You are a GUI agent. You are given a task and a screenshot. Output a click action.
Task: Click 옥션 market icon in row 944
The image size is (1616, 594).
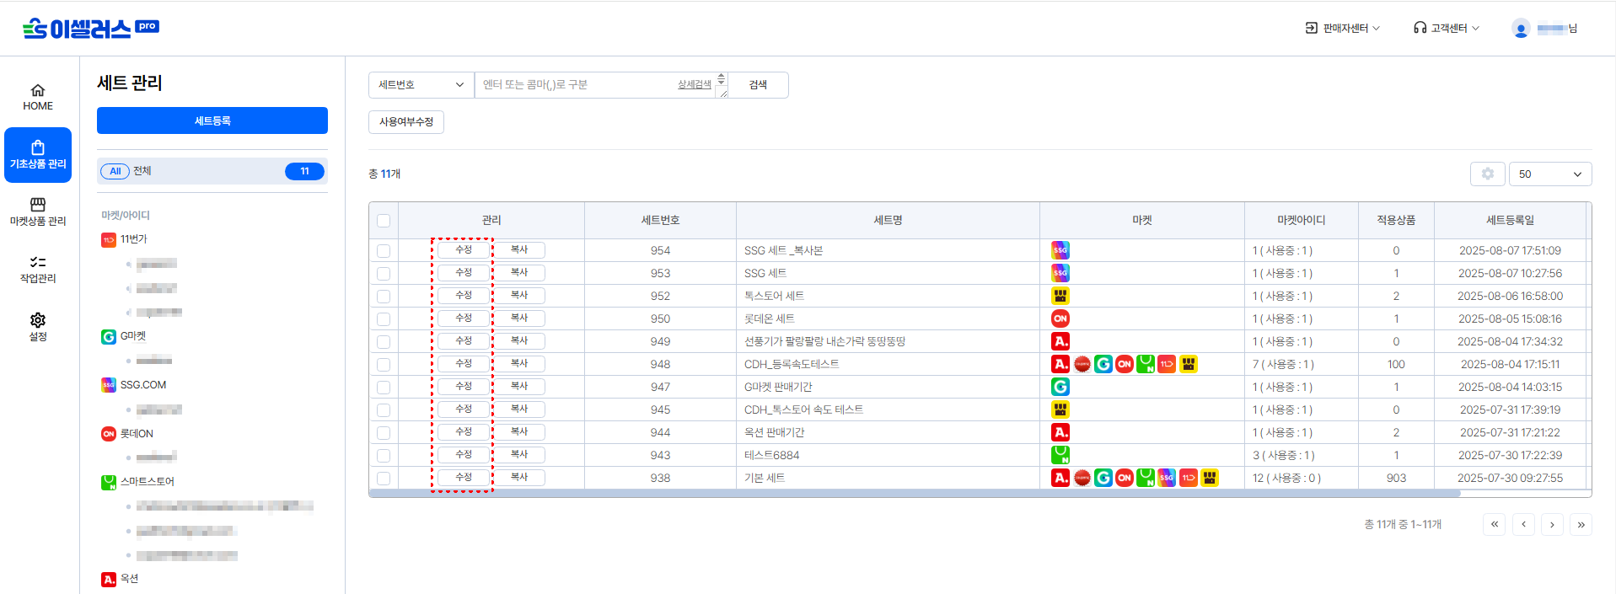click(x=1060, y=432)
